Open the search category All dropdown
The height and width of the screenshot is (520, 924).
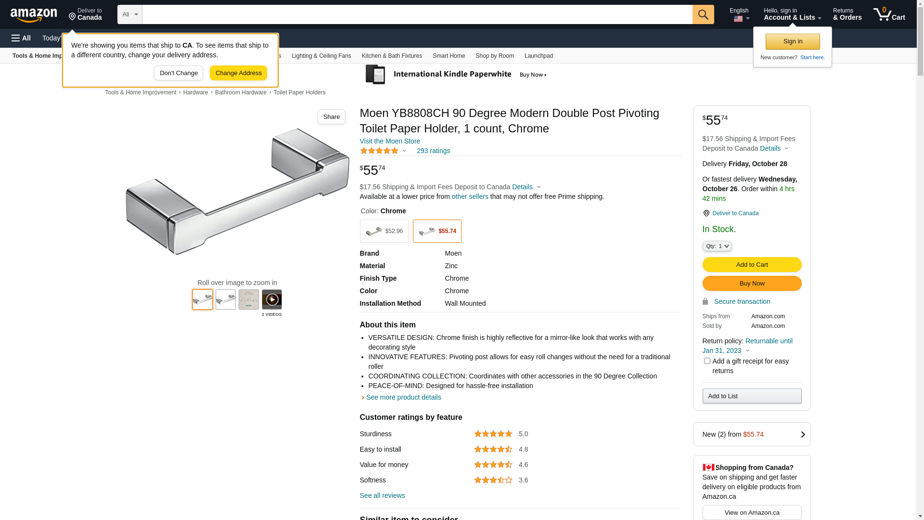[x=129, y=14]
